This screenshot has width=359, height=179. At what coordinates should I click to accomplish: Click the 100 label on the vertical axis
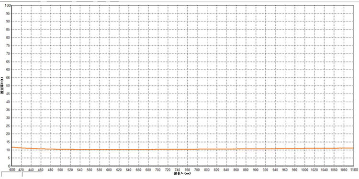coord(8,5)
